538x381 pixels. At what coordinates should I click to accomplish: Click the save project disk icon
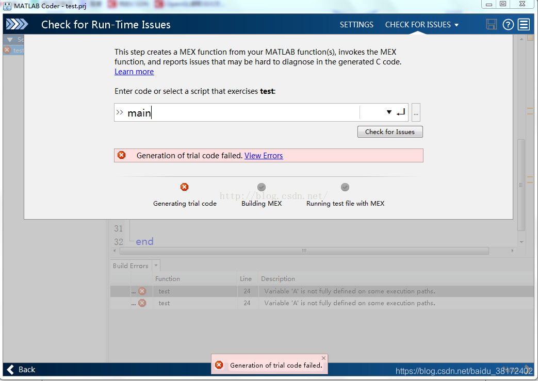click(x=492, y=24)
